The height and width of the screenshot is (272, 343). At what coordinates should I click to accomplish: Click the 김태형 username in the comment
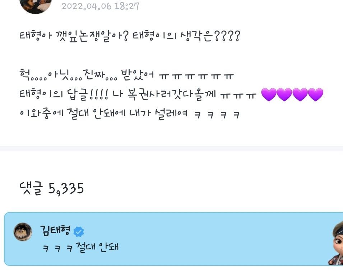(x=55, y=231)
